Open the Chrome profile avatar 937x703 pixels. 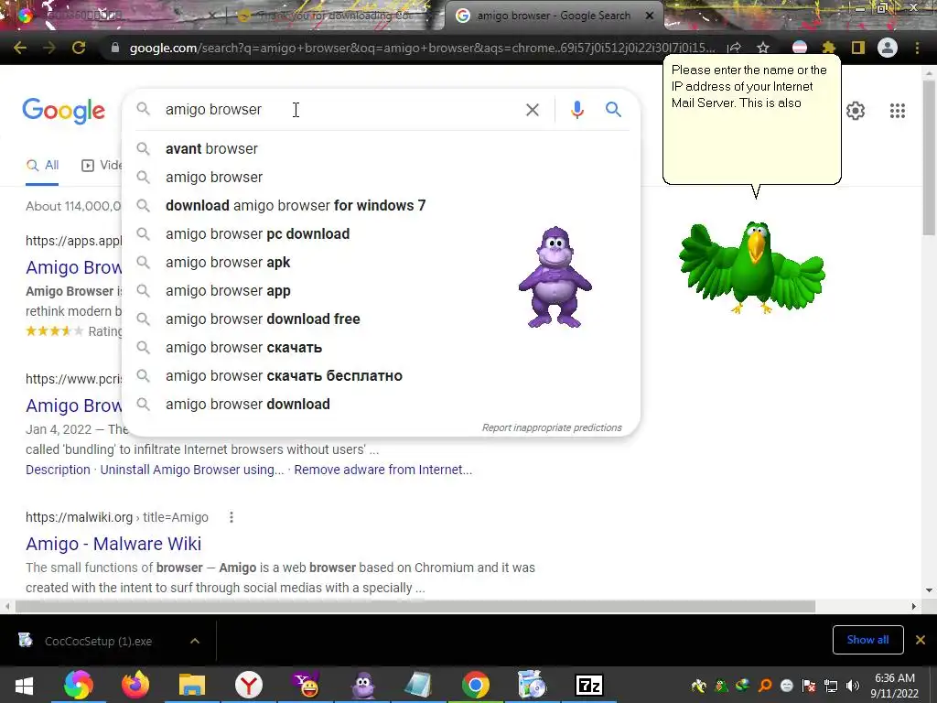tap(888, 48)
